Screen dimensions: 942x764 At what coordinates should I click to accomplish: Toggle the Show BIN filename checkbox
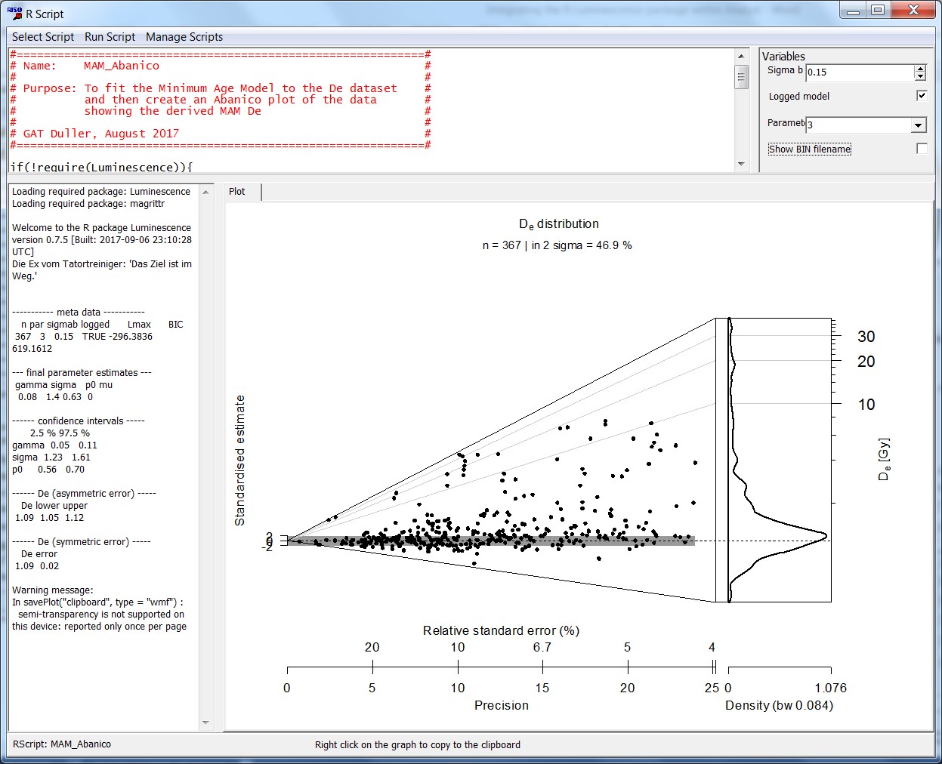point(922,149)
